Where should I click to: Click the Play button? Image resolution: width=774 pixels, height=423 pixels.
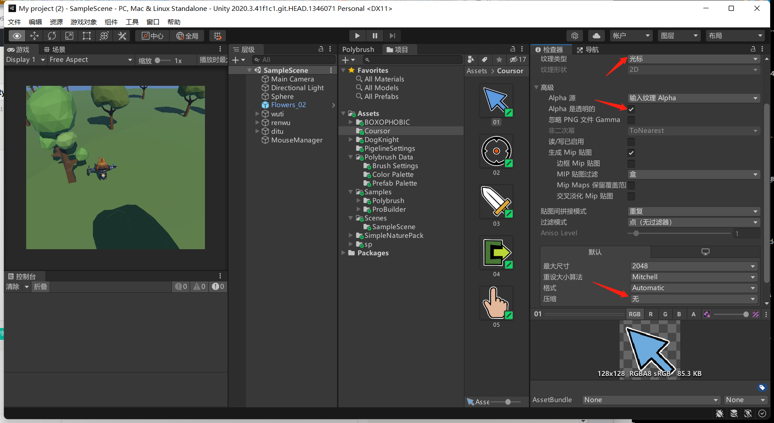pos(357,36)
